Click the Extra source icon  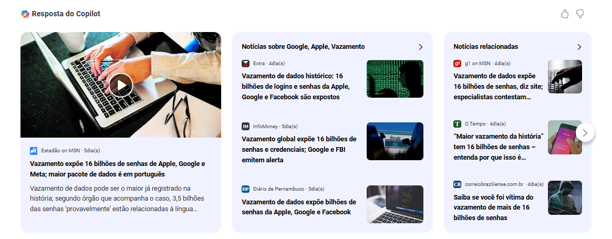point(245,63)
